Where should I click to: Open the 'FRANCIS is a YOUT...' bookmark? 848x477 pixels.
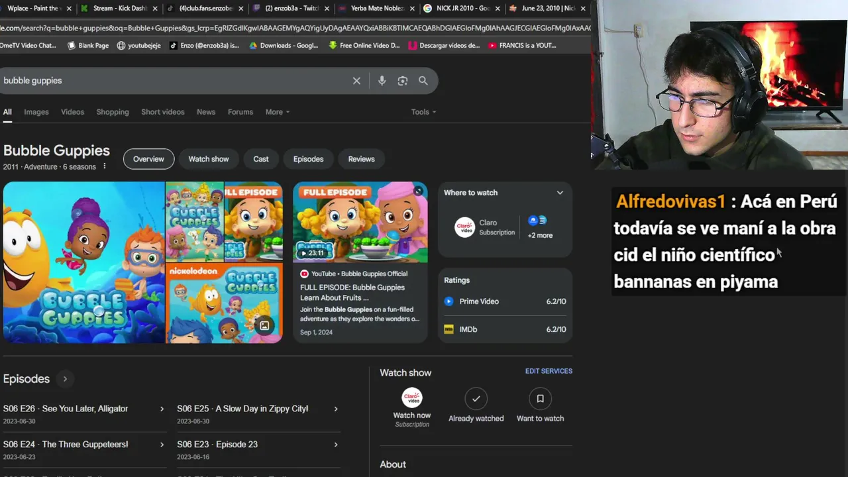click(x=522, y=46)
